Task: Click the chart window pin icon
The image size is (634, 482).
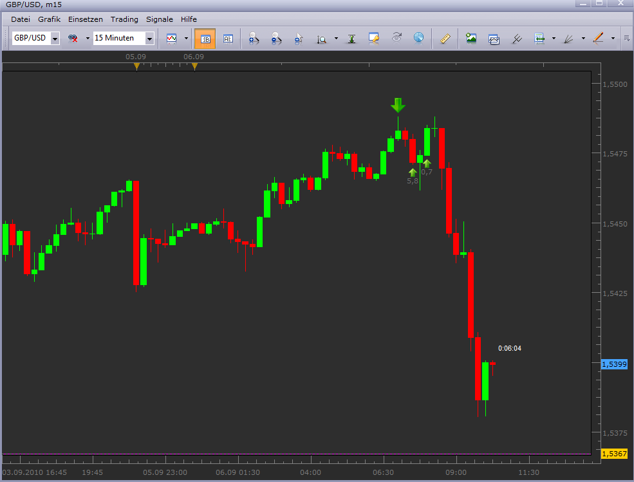Action: tap(374, 39)
